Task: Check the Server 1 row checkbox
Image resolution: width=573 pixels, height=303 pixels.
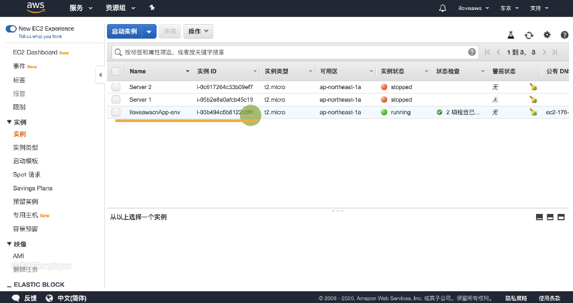Action: (x=116, y=100)
